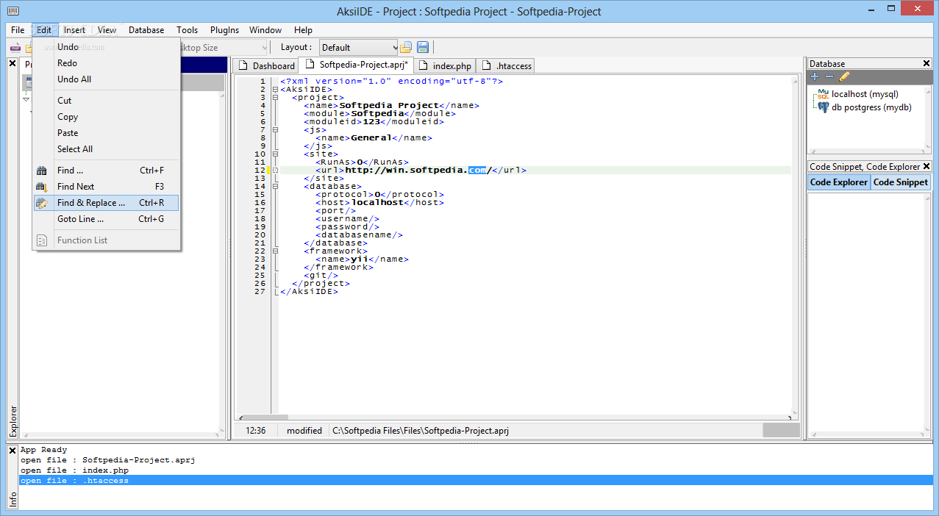Open the Desktop Size dropdown arrow
The width and height of the screenshot is (939, 516).
[265, 48]
